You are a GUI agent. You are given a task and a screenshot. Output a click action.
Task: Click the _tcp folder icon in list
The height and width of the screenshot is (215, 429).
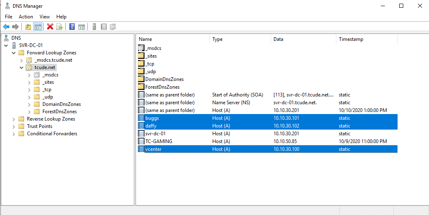click(141, 64)
